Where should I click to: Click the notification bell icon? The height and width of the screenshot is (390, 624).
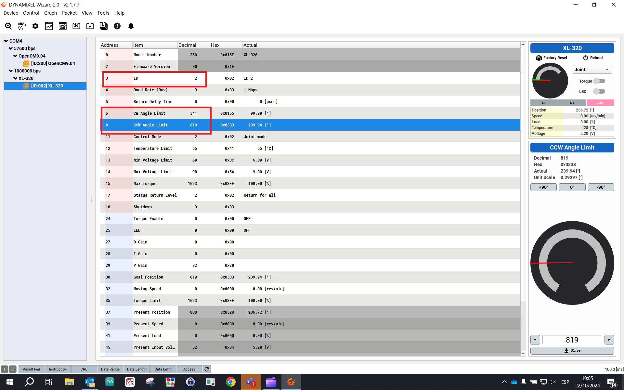click(x=131, y=26)
